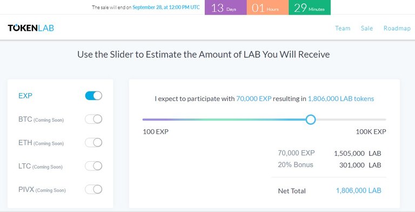Switch on the LTC toggle

[x=93, y=166]
